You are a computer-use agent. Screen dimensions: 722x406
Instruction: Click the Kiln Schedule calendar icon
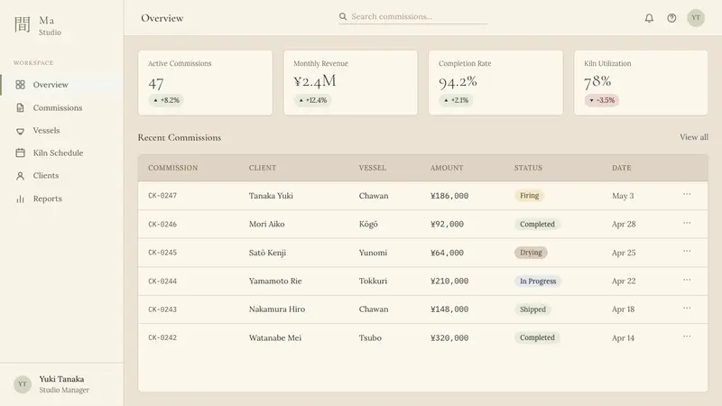tap(20, 152)
